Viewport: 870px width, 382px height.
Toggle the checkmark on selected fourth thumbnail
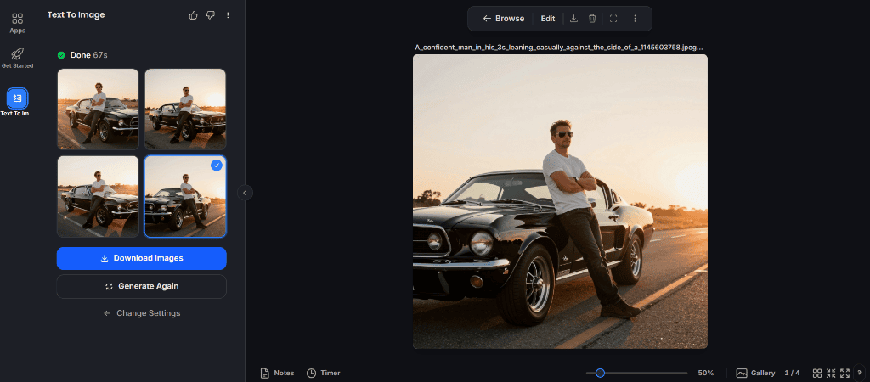[x=217, y=166]
